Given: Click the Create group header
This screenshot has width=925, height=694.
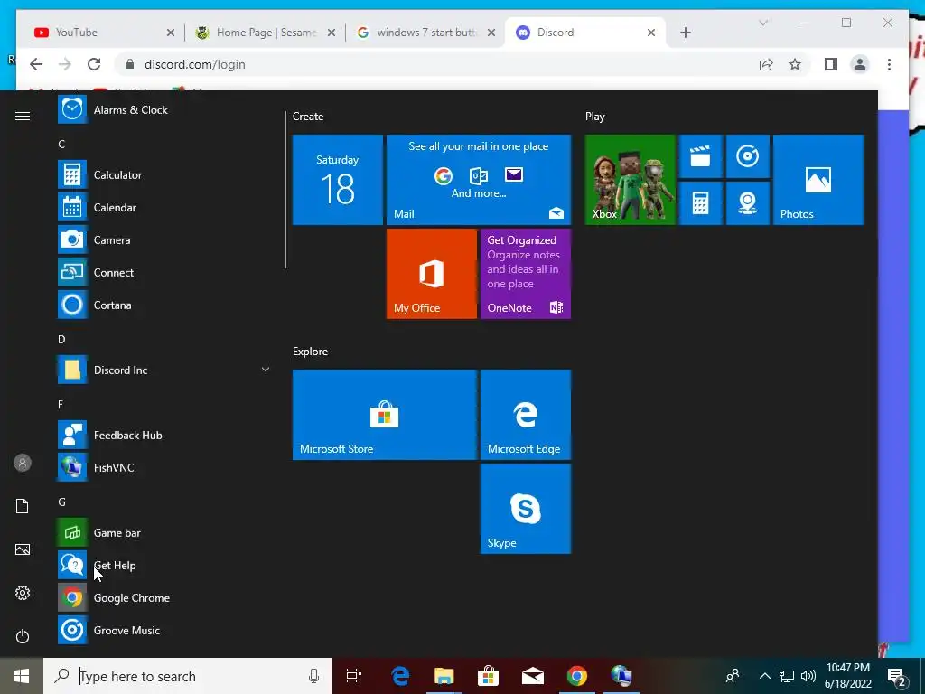Looking at the screenshot, I should coord(308,117).
